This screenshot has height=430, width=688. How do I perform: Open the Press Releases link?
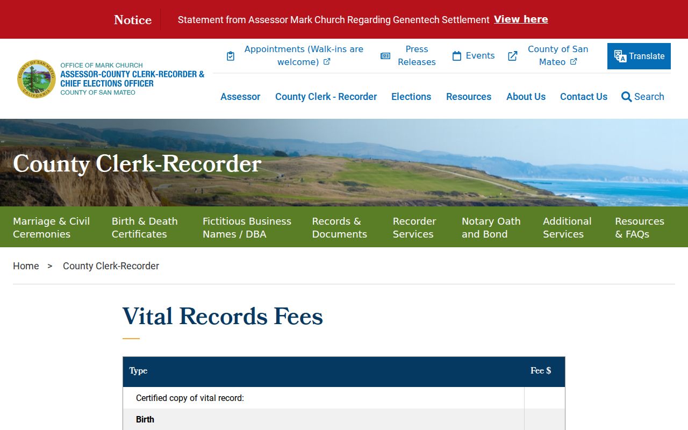point(417,55)
